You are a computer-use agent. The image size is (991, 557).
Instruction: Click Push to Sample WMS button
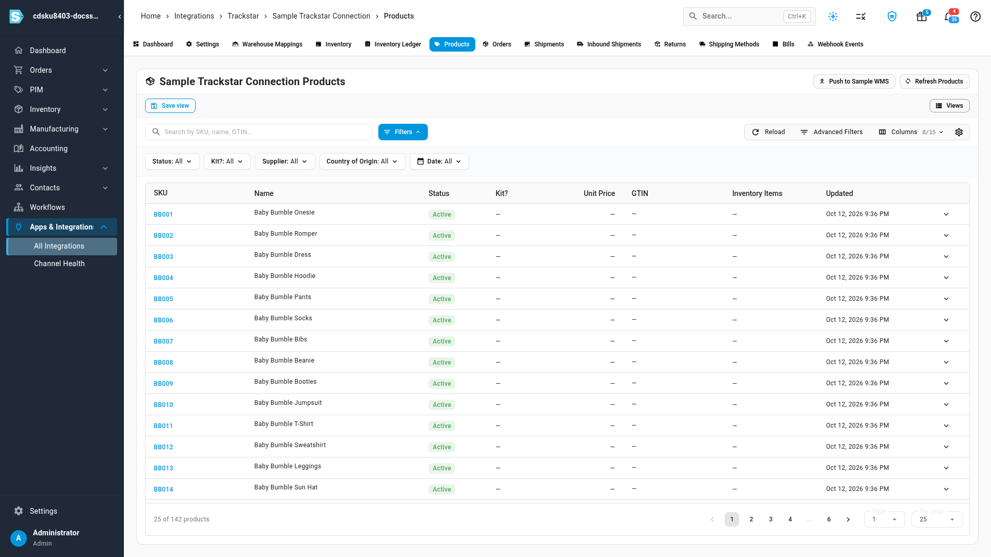(854, 81)
